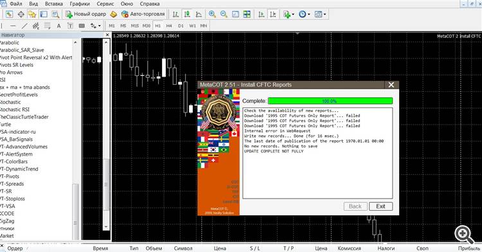Expand templates dropdown arrow

[x=325, y=14]
